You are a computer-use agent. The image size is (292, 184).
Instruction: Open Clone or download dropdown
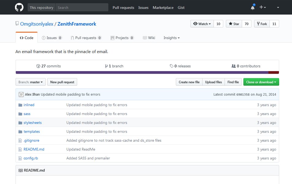[261, 82]
